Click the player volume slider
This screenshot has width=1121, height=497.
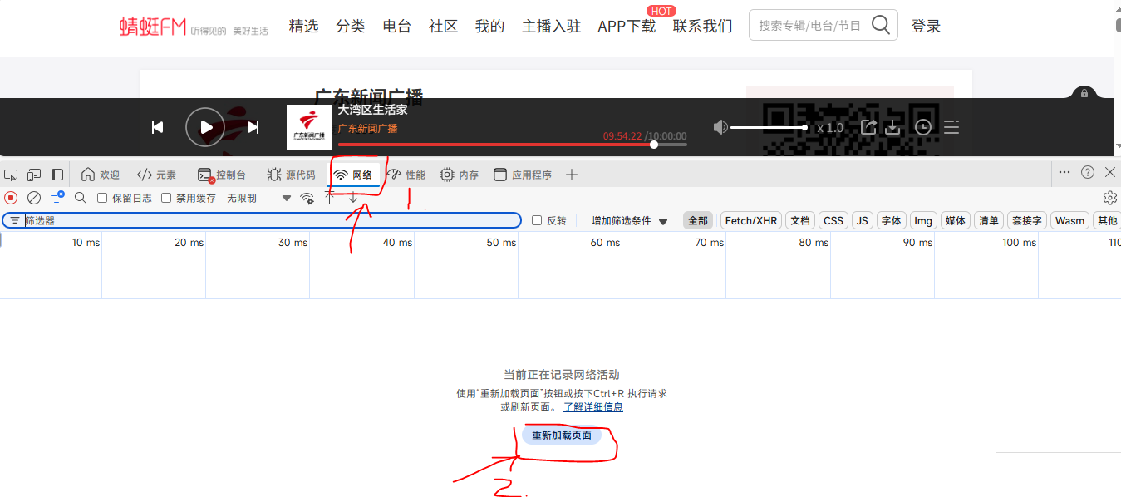(768, 127)
